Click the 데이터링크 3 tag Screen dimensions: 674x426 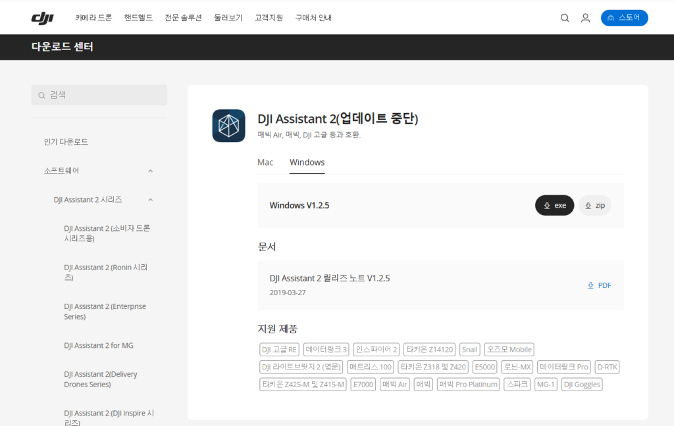pos(326,350)
